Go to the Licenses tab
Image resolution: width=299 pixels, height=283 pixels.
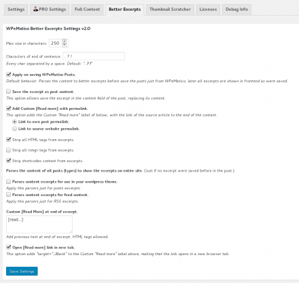click(208, 10)
